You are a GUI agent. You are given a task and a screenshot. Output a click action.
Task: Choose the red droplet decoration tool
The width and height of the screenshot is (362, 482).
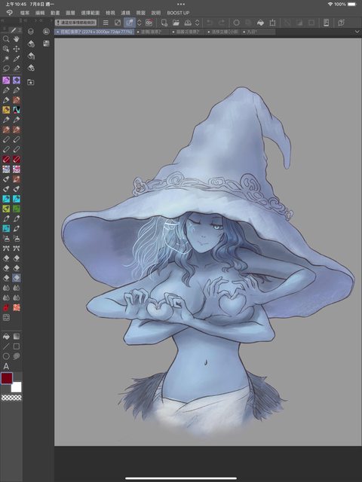tap(6, 307)
